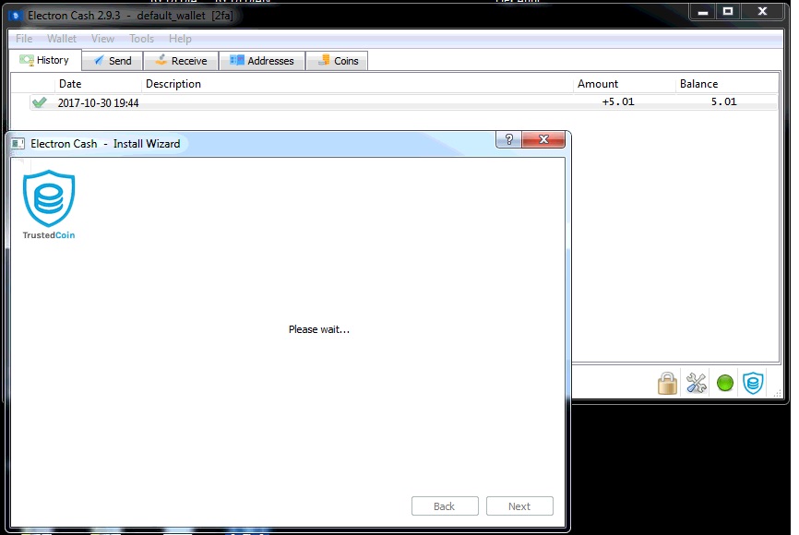
Task: Close the Install Wizard dialog
Action: click(x=543, y=139)
